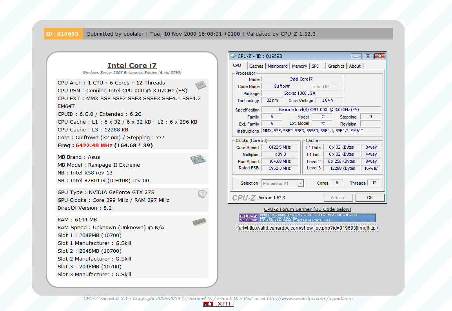452x311 pixels.
Task: Click the Validate button in CPU-Z
Action: [x=338, y=198]
